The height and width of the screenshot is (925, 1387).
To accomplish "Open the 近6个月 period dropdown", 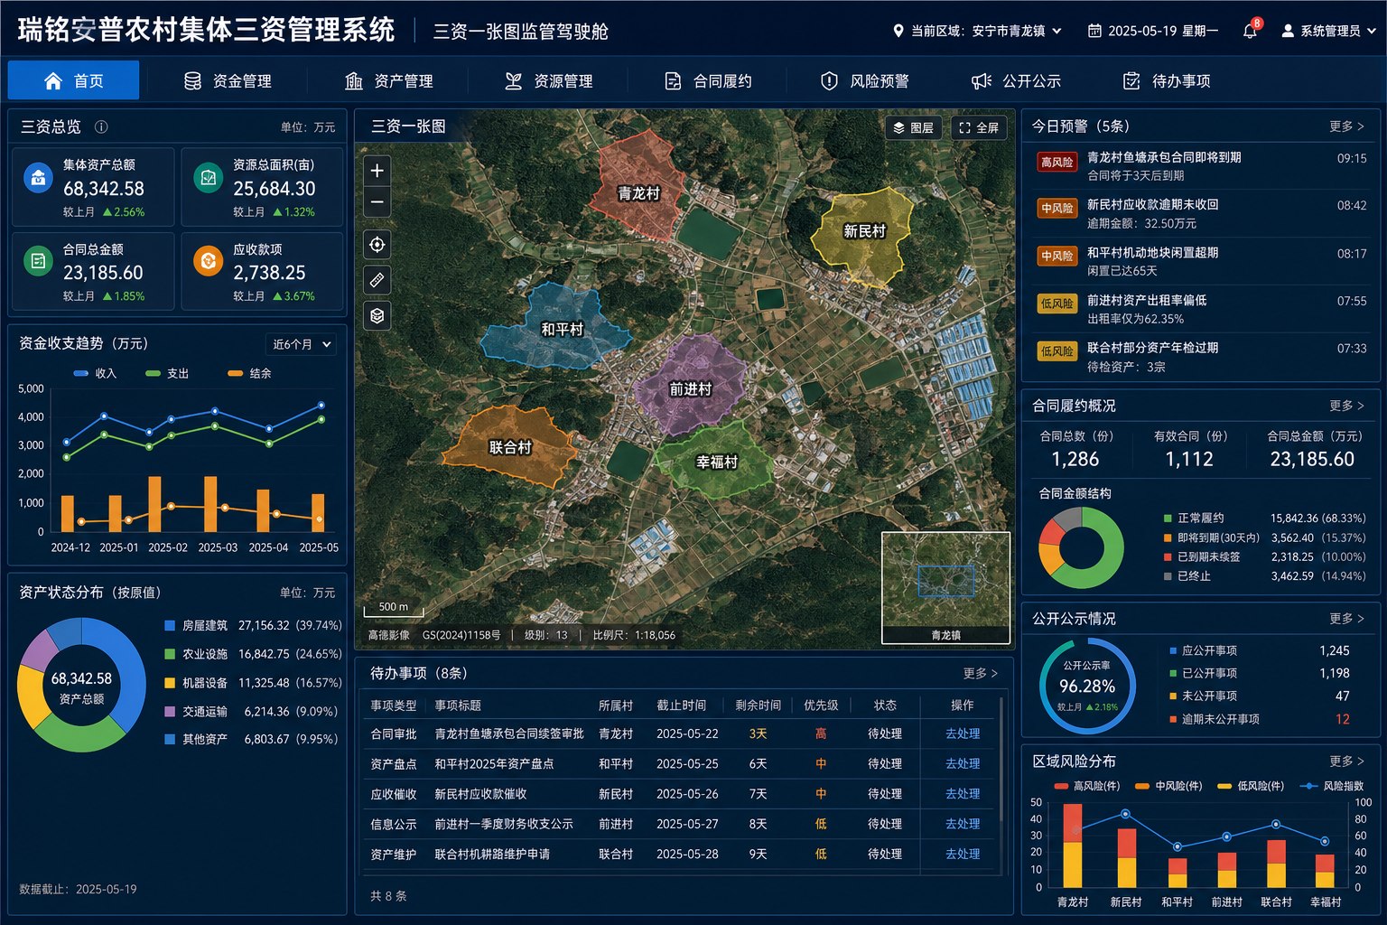I will (x=302, y=344).
